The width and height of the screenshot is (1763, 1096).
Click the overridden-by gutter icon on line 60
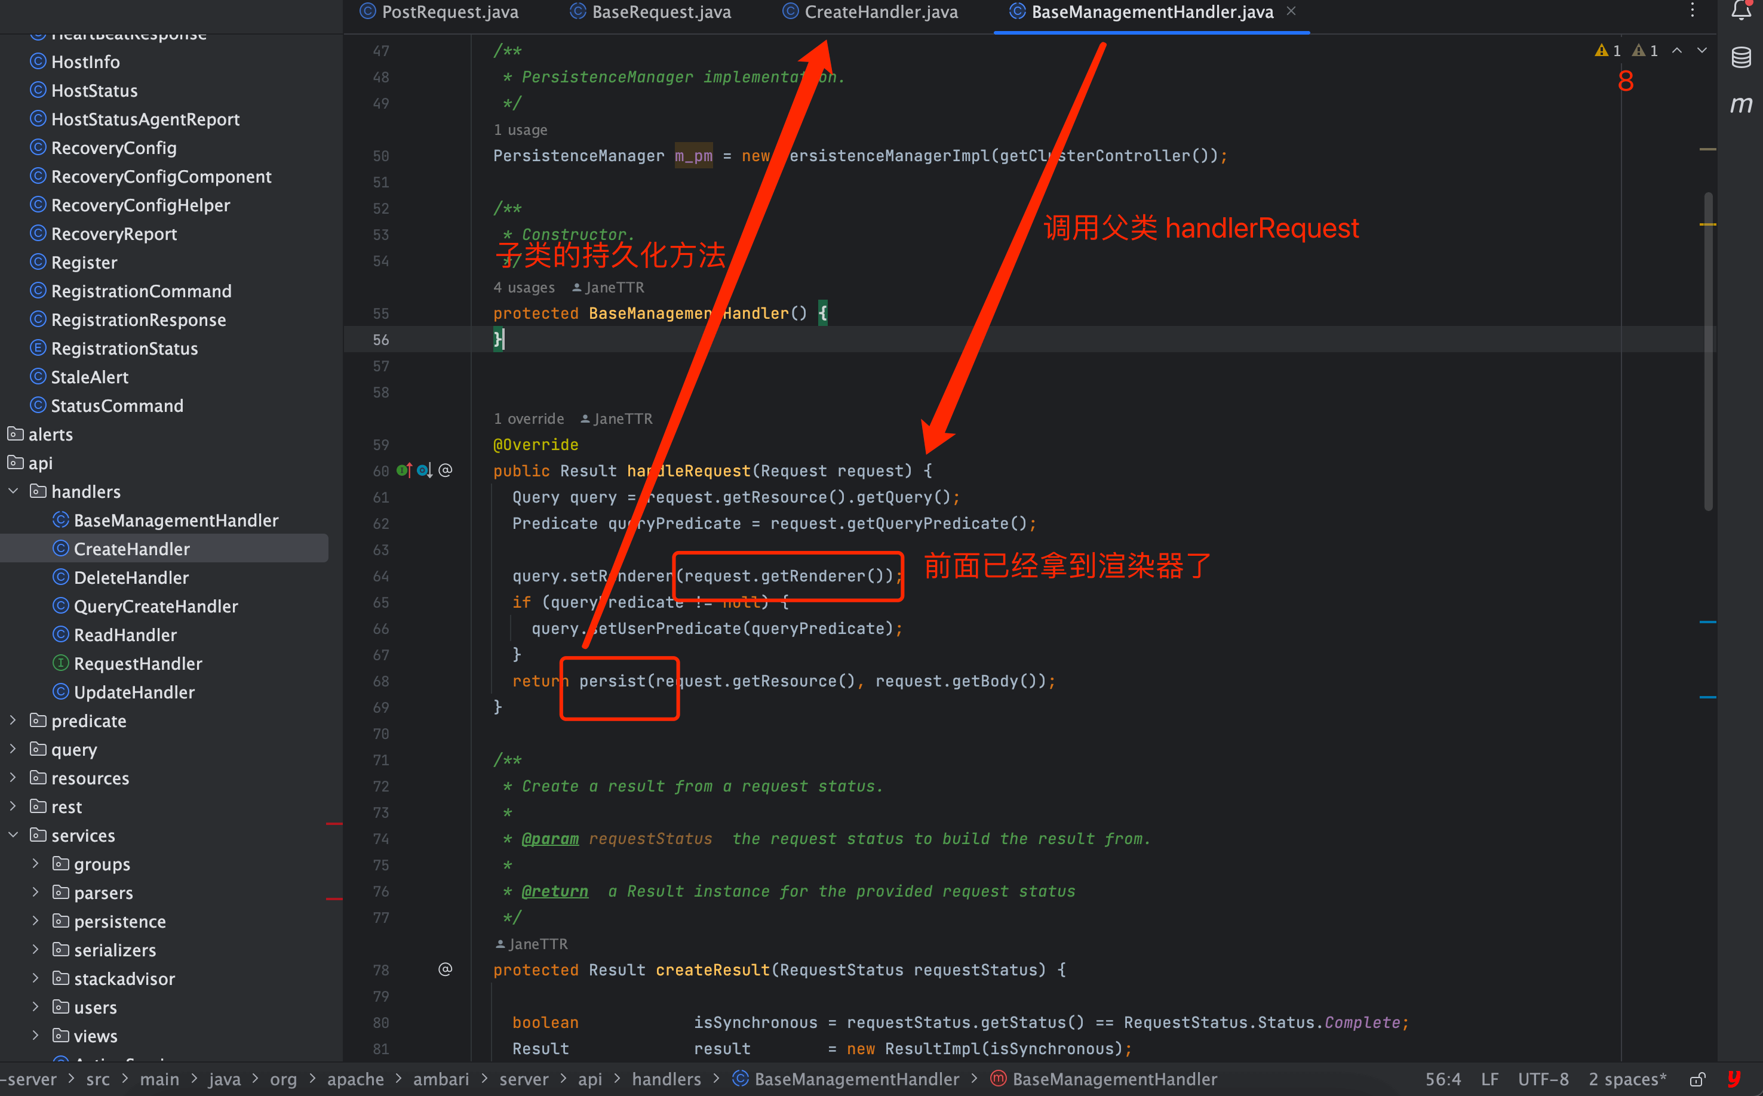click(424, 470)
